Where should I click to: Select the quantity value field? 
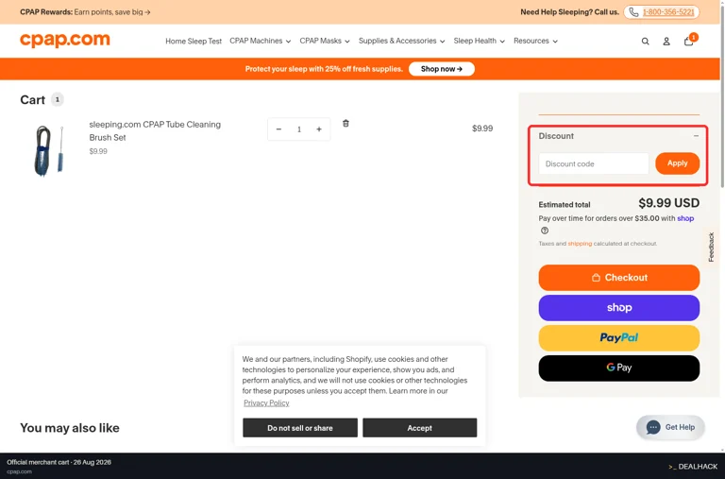(x=299, y=129)
